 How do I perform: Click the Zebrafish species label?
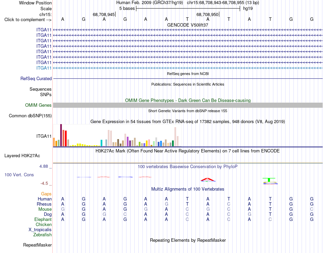pos(42,235)
